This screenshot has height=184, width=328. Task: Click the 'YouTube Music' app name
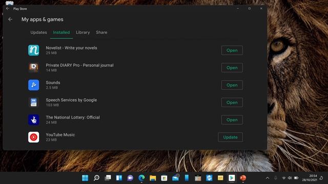tap(60, 134)
